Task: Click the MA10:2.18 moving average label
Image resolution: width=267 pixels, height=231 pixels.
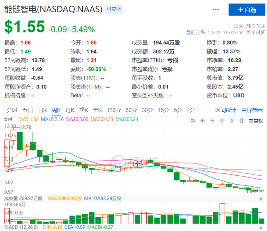Action: pos(52,119)
